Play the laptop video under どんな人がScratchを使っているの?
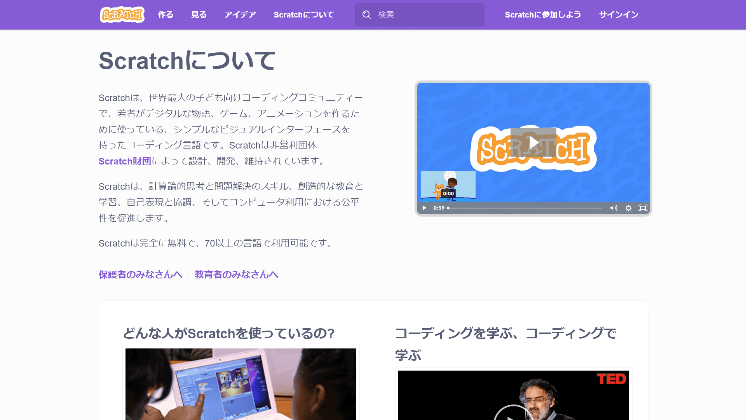 coord(241,384)
